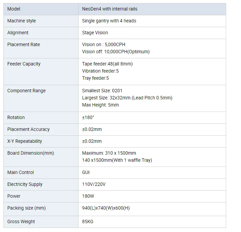Click Tape feeder:48(all 8mm) text

[x=107, y=64]
